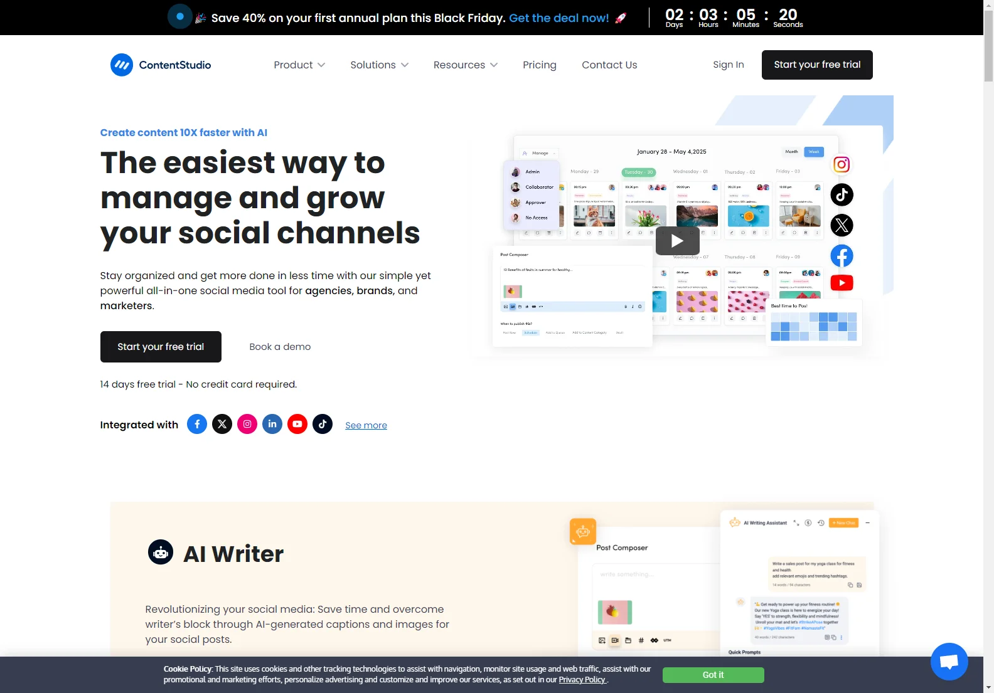994x693 pixels.
Task: Click X icon beside hero calendar image
Action: click(x=842, y=225)
